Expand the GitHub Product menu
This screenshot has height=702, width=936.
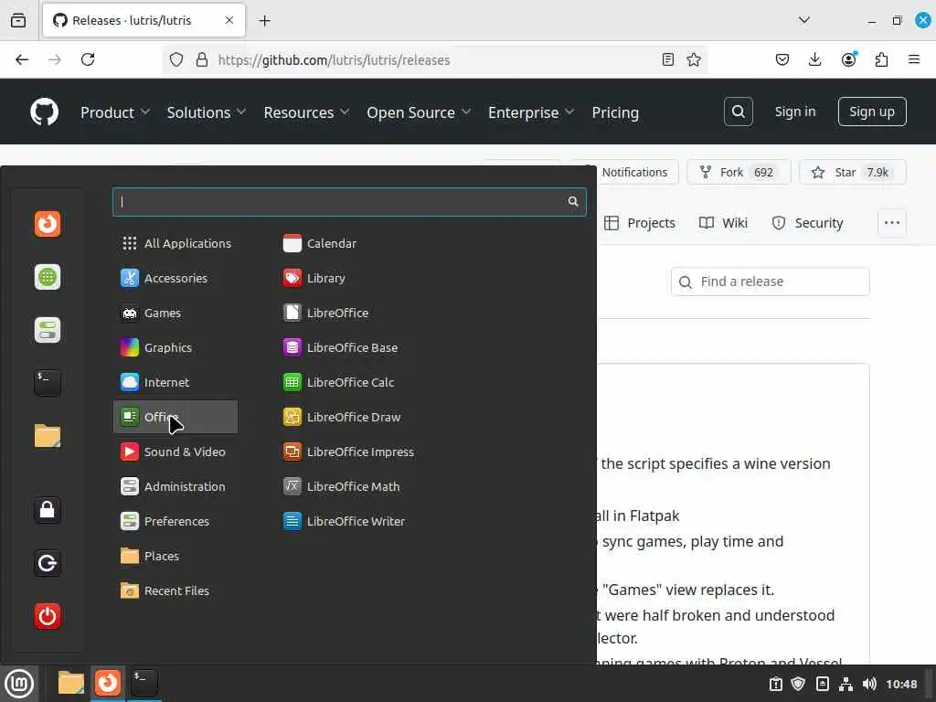click(114, 112)
